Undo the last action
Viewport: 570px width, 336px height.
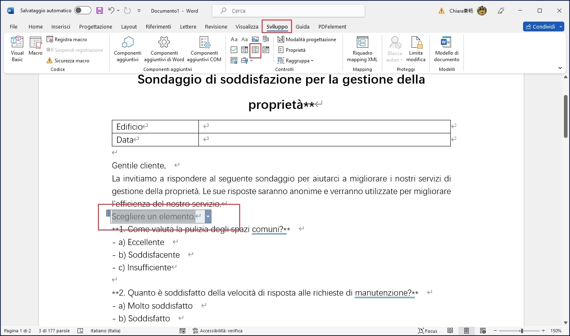coord(111,11)
